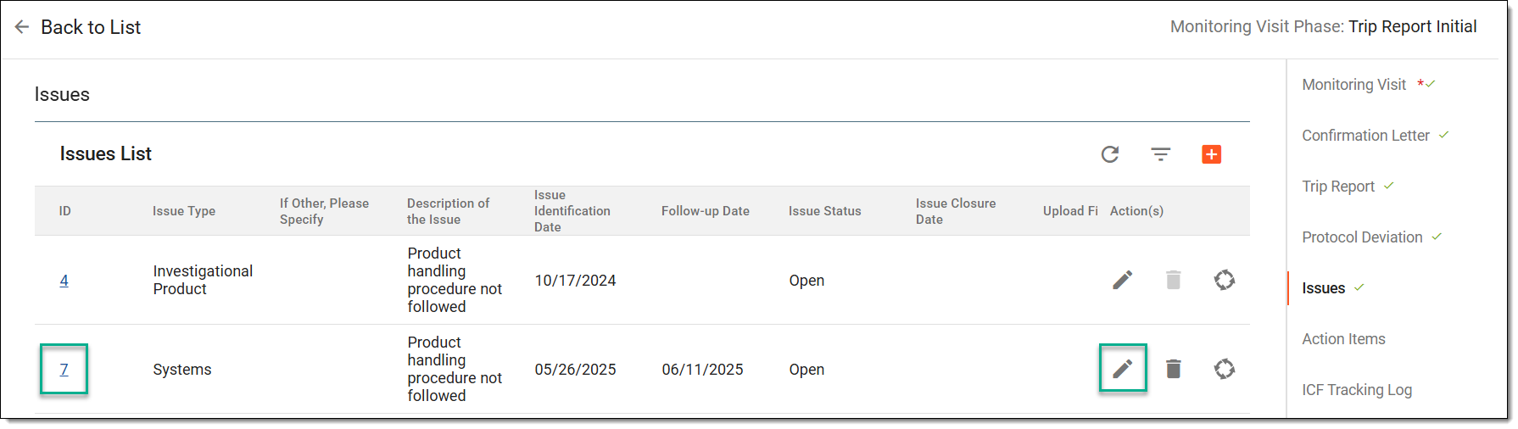Viewport: 1518px width, 429px height.
Task: Select Issues in side navigation
Action: click(x=1323, y=288)
